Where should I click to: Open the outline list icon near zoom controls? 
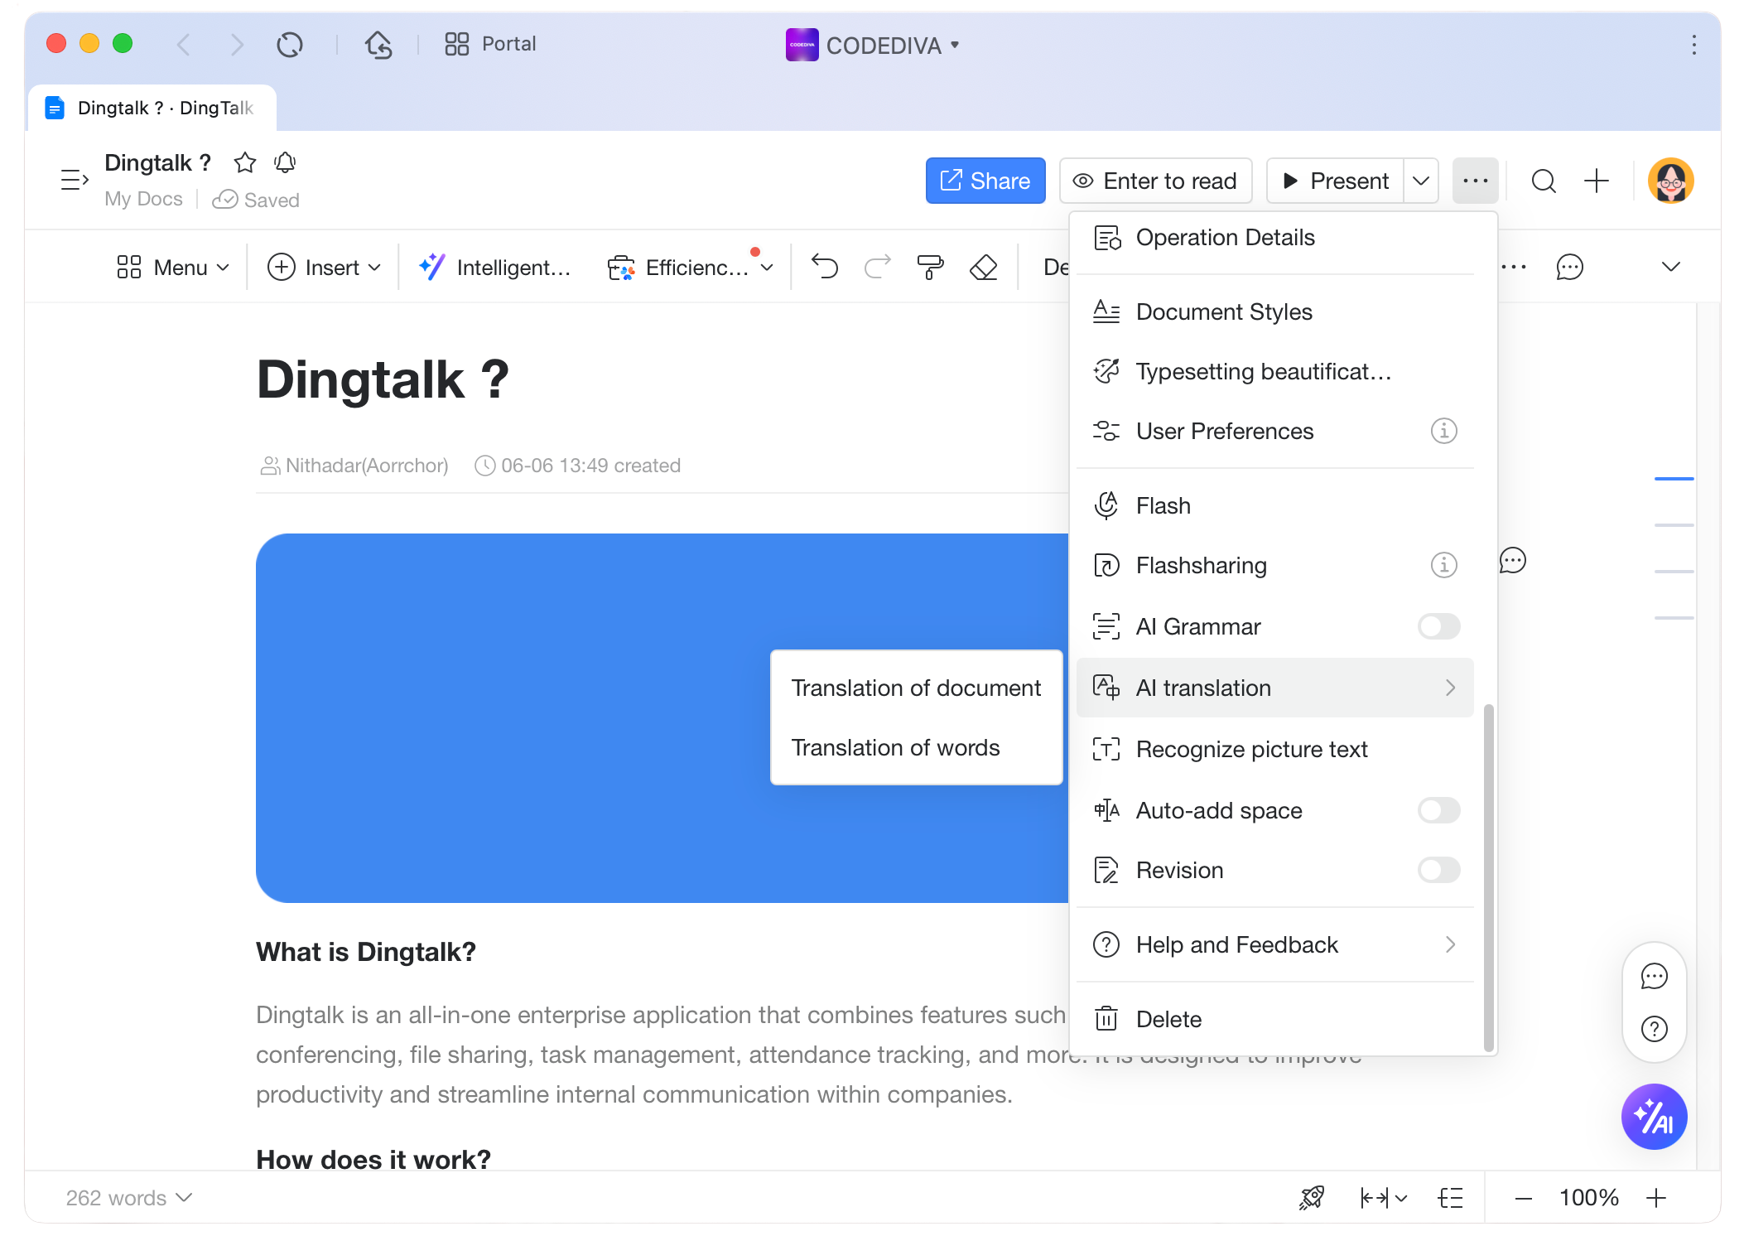[1452, 1197]
